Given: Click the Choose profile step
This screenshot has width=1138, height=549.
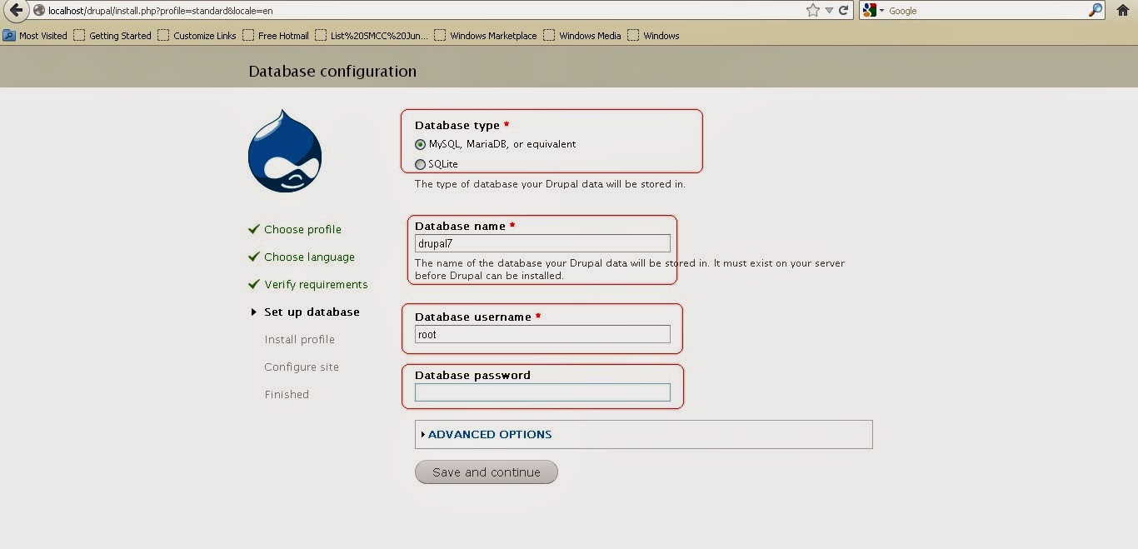Looking at the screenshot, I should pos(302,229).
